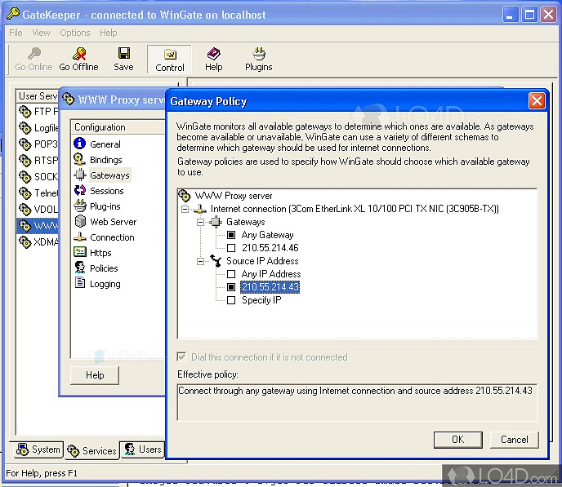Select the Logging document icon
This screenshot has height=487, width=562.
click(x=79, y=283)
